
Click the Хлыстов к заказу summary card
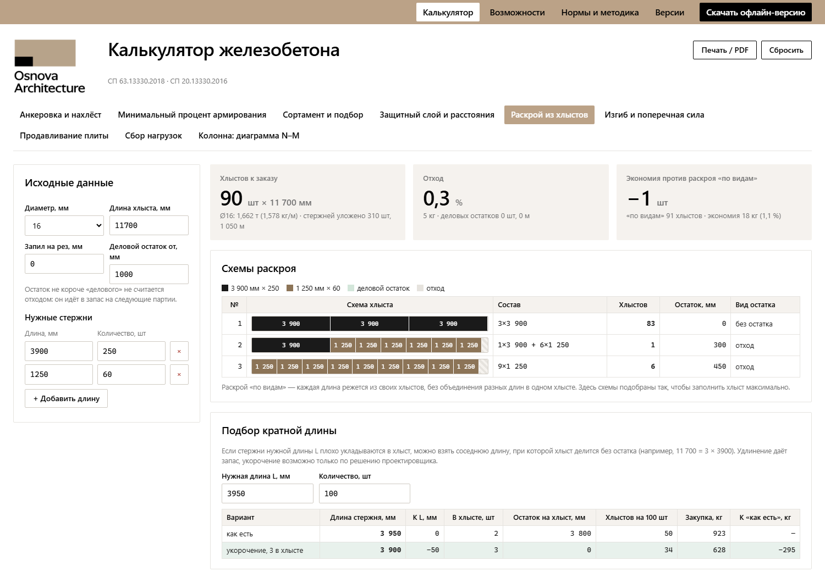click(307, 202)
